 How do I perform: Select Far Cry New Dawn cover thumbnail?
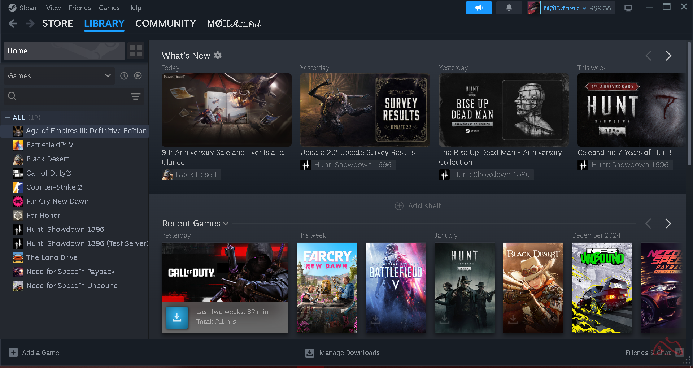(x=327, y=287)
